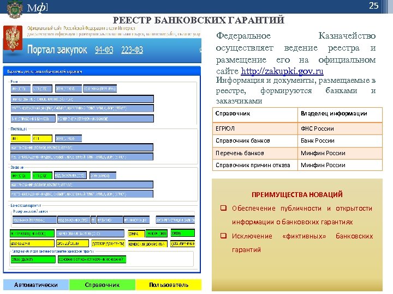Click slide number 25 in the header

(x=373, y=5)
